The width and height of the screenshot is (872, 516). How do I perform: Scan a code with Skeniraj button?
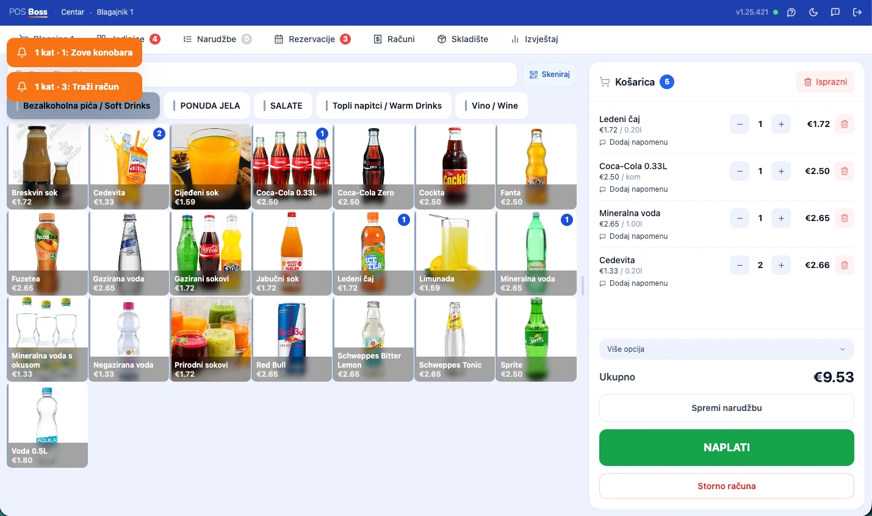click(549, 74)
